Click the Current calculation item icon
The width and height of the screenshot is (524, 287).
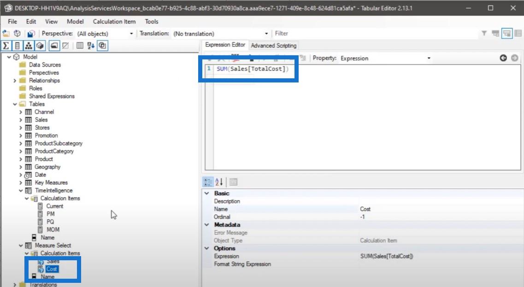click(40, 206)
